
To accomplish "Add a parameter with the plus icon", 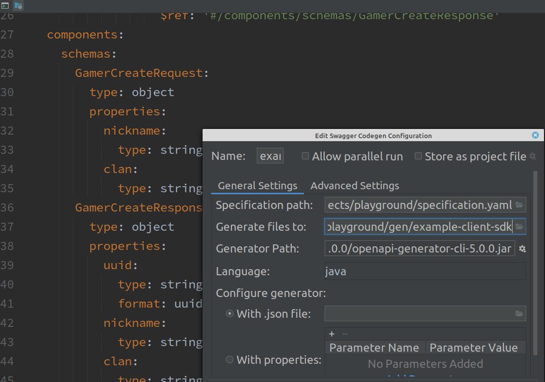I will point(332,334).
